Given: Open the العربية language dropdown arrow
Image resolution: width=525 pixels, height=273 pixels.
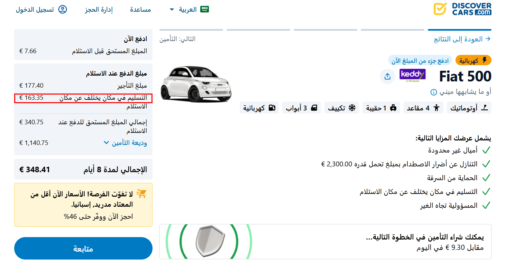Looking at the screenshot, I should coord(172,10).
